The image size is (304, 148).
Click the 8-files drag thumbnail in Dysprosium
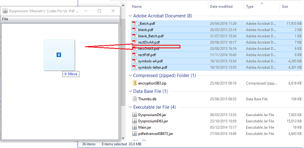pos(59,55)
